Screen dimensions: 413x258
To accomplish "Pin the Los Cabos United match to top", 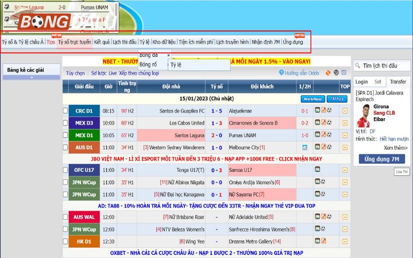I will 345,123.
